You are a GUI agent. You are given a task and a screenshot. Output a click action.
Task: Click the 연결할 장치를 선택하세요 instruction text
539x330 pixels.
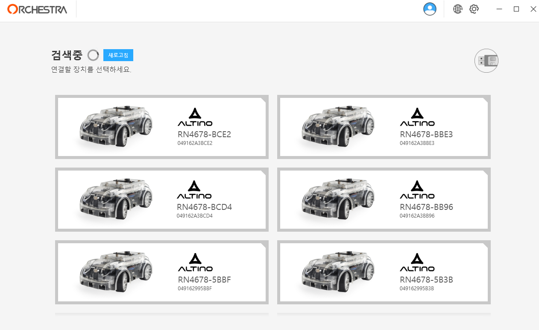[91, 70]
